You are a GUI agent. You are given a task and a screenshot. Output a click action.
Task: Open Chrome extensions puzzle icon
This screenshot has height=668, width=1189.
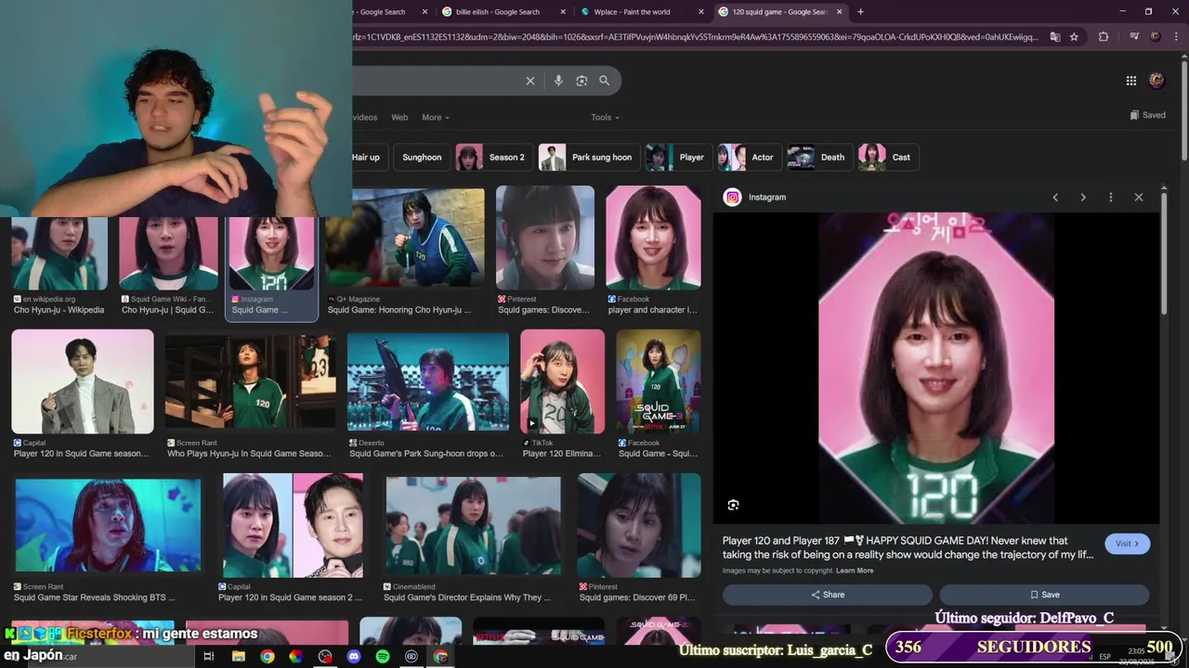click(x=1104, y=37)
